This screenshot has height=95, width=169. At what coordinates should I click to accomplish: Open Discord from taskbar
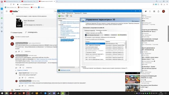54,93
